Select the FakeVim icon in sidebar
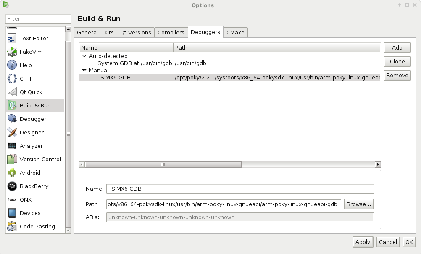The width and height of the screenshot is (421, 254). pyautogui.click(x=12, y=52)
